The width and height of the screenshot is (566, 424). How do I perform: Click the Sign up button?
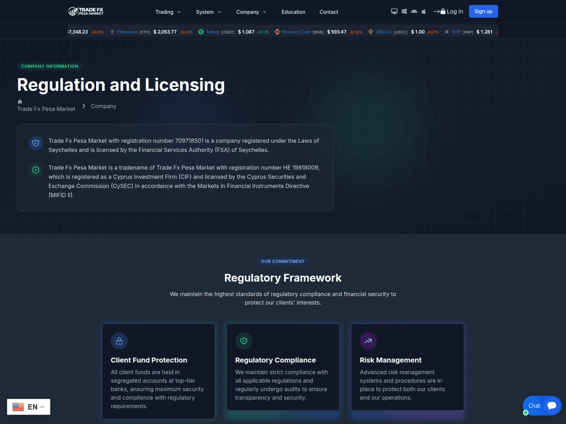click(483, 11)
